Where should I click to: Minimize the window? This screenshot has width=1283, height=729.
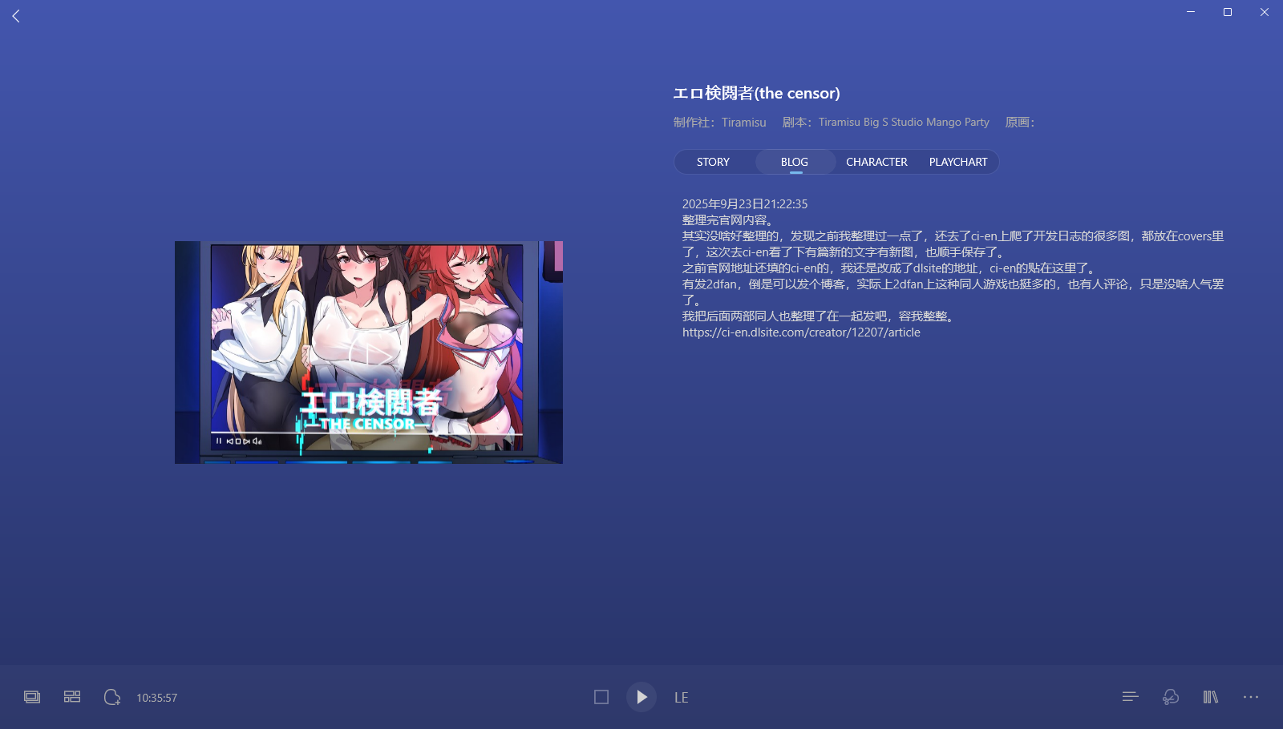tap(1191, 12)
